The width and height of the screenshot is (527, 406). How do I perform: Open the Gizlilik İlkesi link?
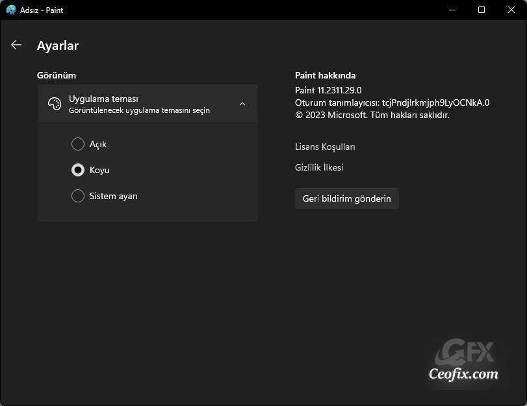[x=319, y=167]
